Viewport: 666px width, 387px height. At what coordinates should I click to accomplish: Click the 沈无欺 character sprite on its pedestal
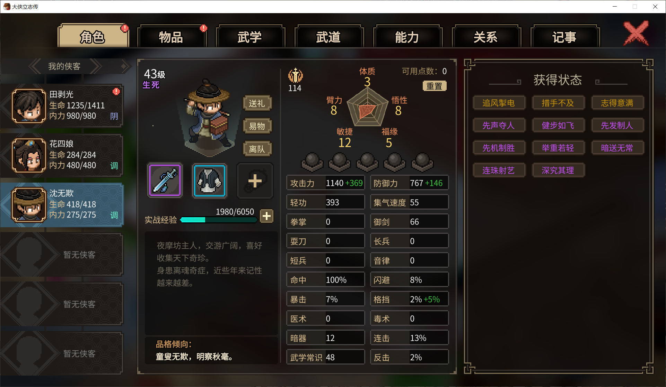pos(208,116)
